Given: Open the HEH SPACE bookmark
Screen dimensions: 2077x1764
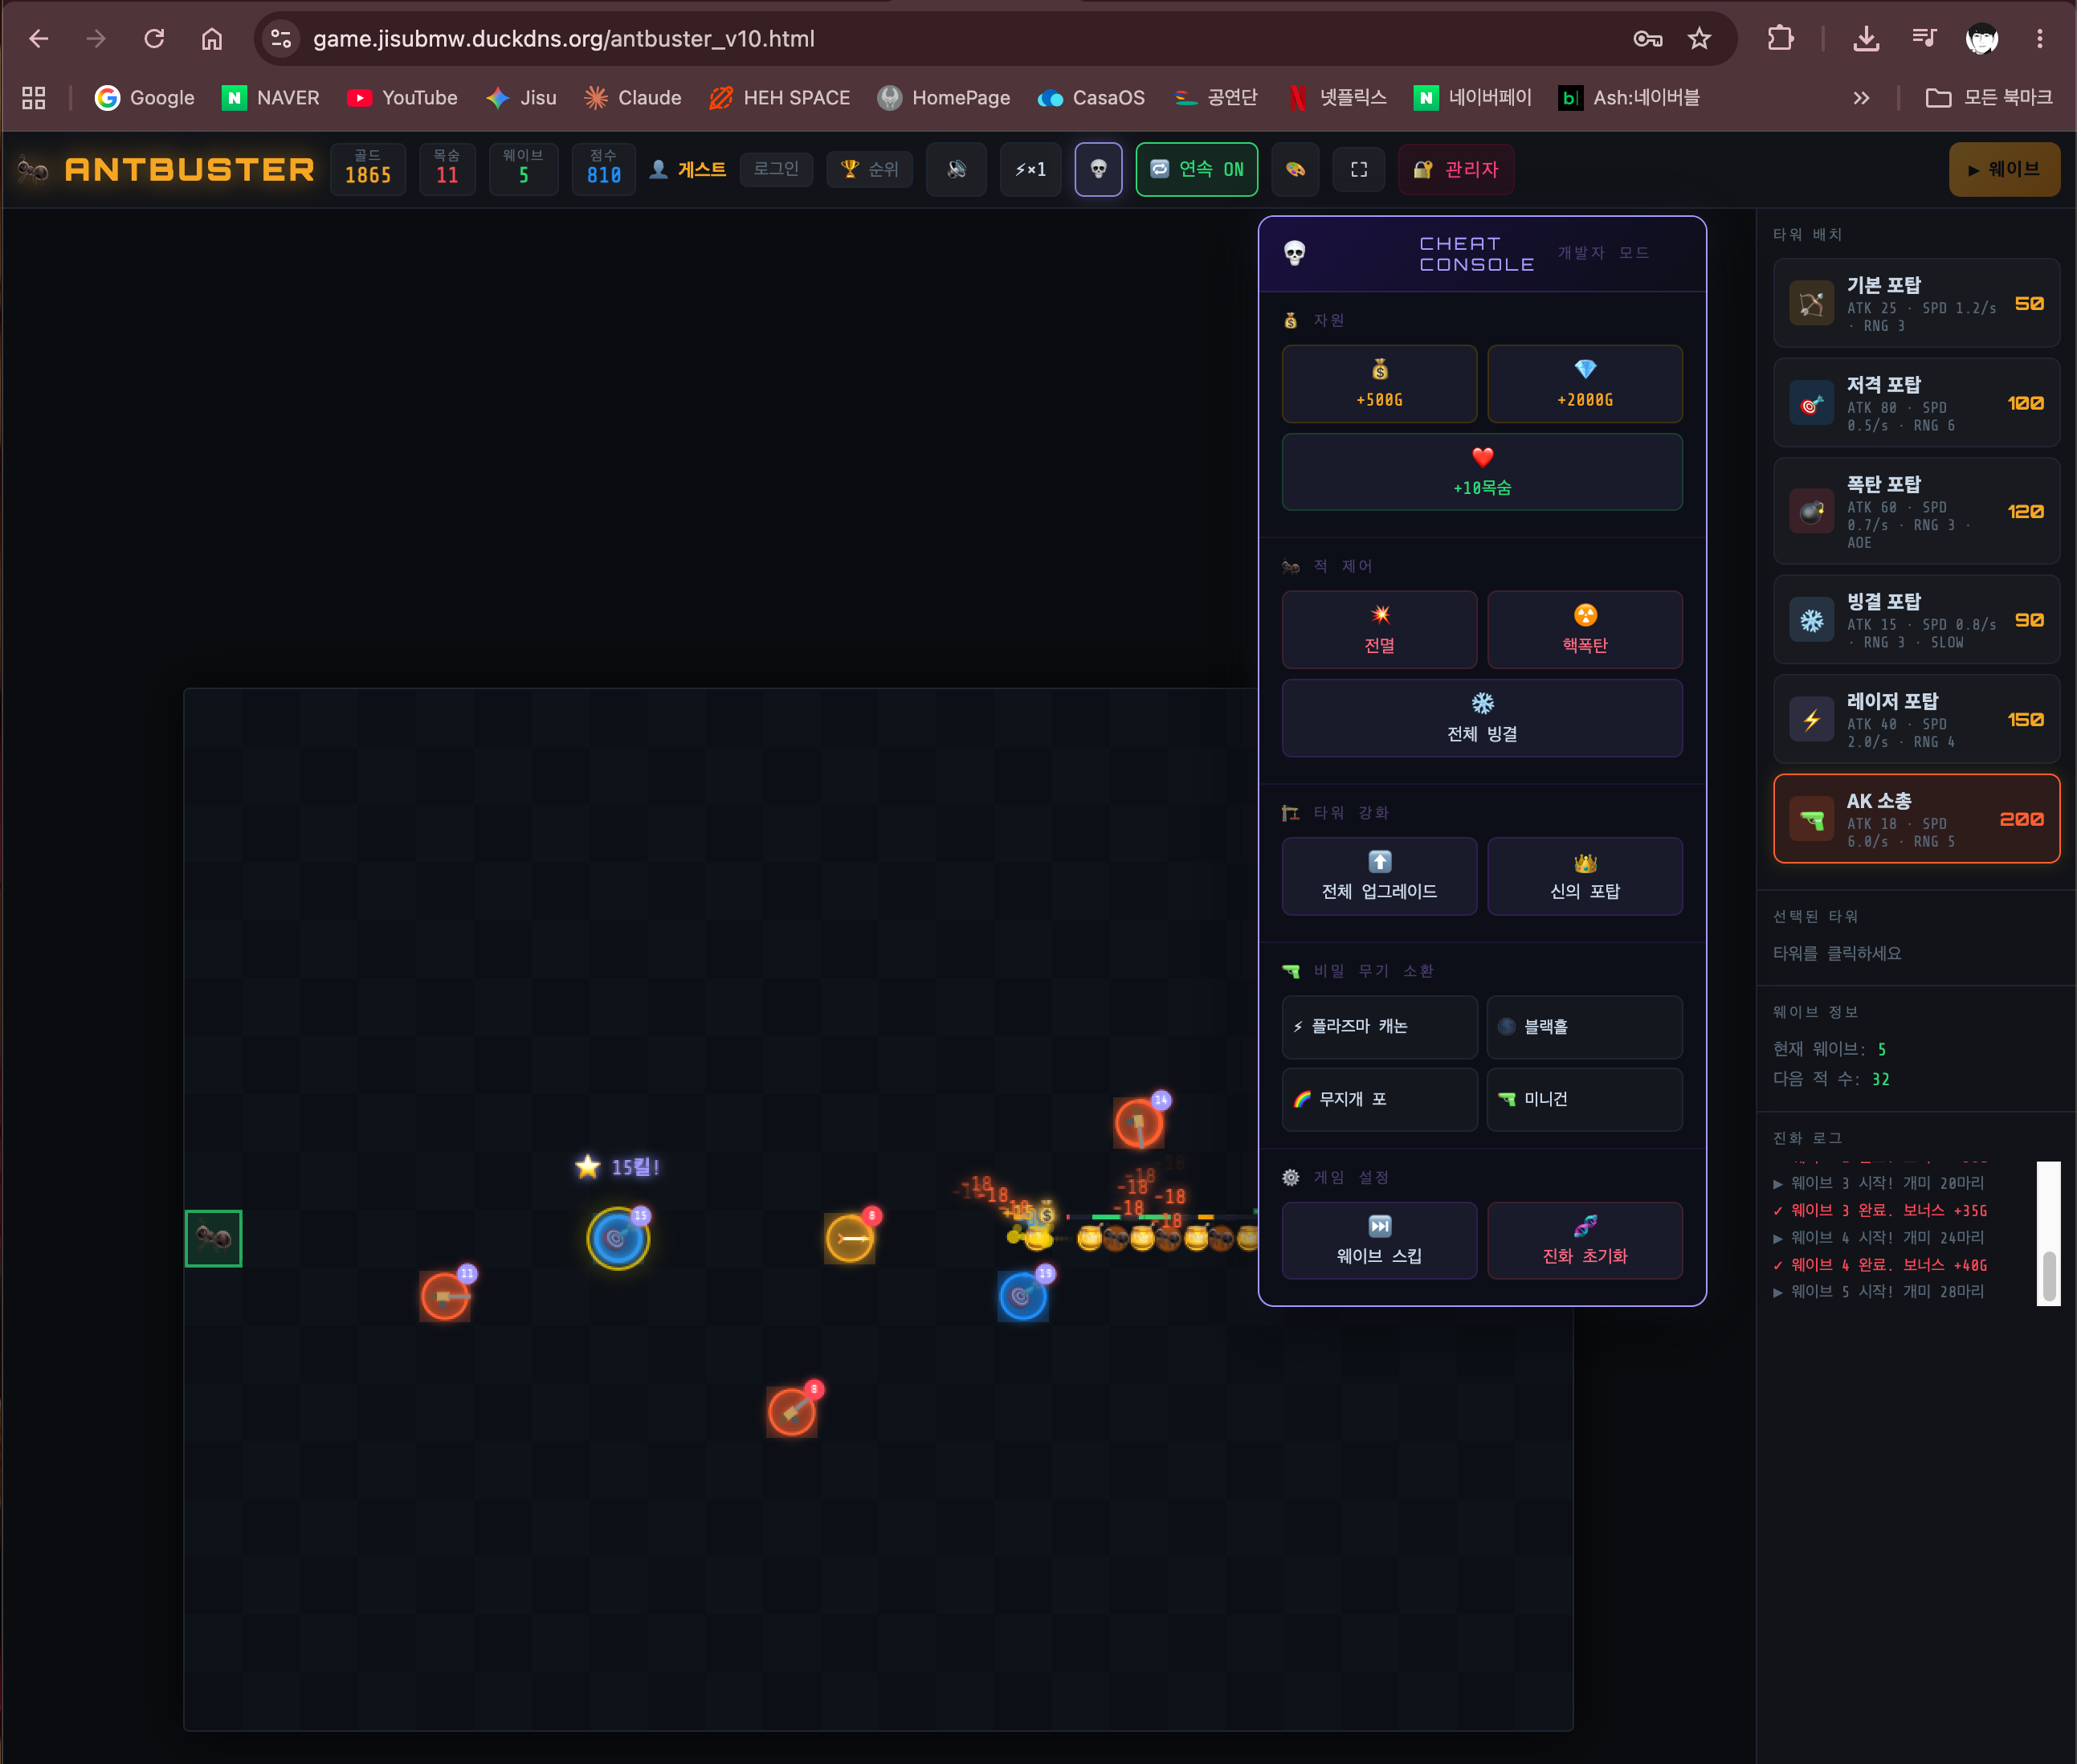Looking at the screenshot, I should [779, 98].
